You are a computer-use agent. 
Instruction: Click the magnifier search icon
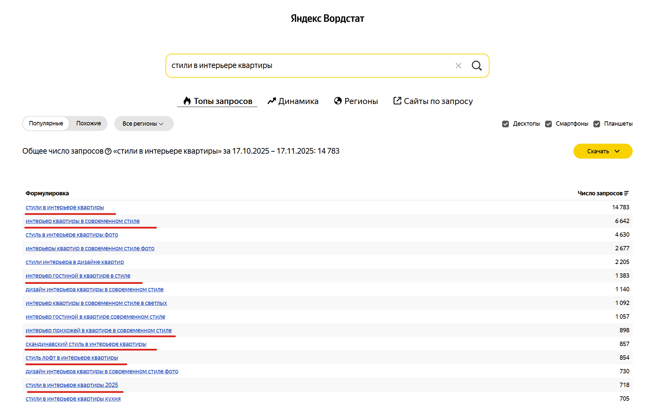pos(477,66)
